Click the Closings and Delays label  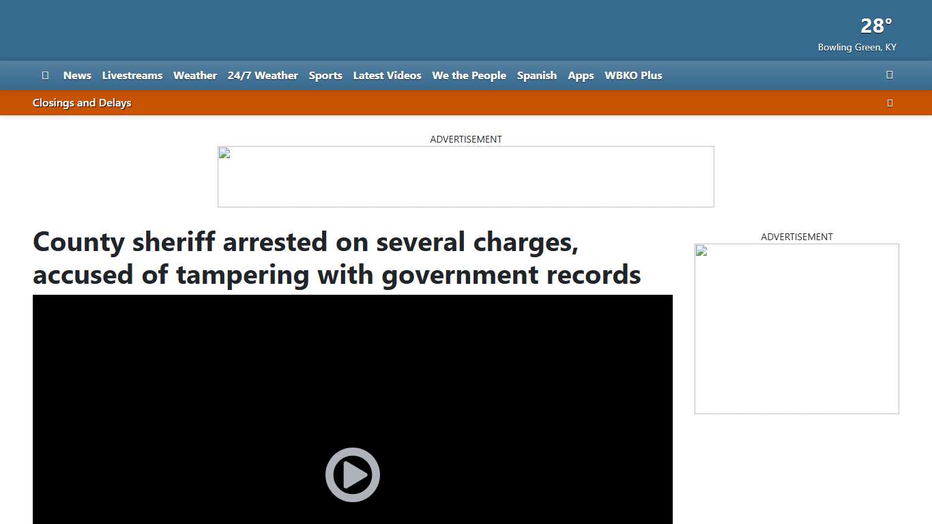click(82, 102)
